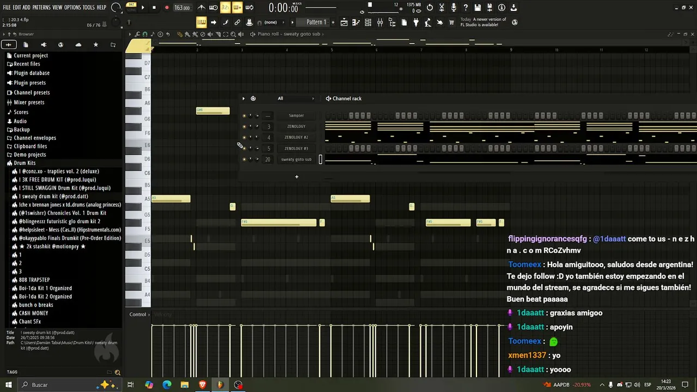697x392 pixels.
Task: Click the export/render download icon
Action: click(513, 8)
